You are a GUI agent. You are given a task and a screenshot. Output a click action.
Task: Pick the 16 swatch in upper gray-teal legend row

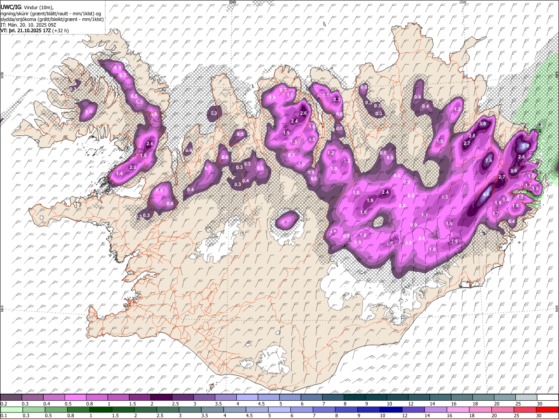click(461, 397)
